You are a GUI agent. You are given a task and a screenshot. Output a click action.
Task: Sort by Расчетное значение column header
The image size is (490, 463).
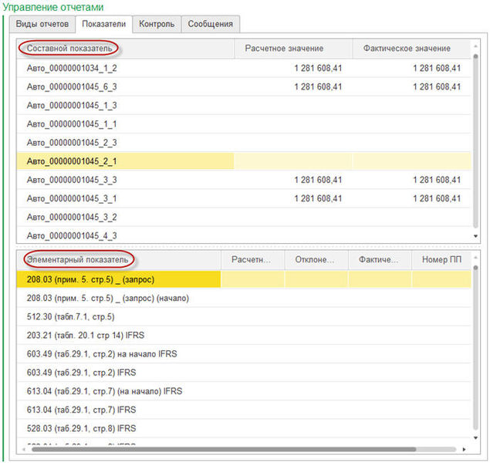(x=284, y=49)
